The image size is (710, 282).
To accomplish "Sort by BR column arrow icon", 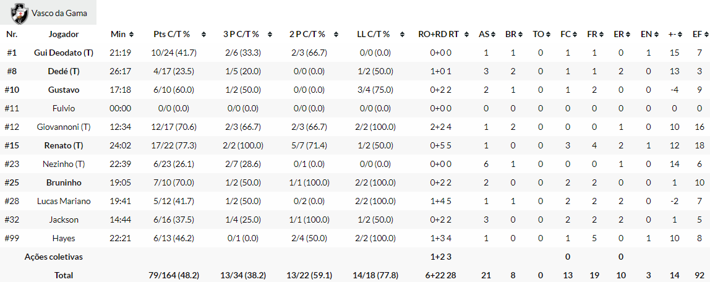I will pos(520,35).
